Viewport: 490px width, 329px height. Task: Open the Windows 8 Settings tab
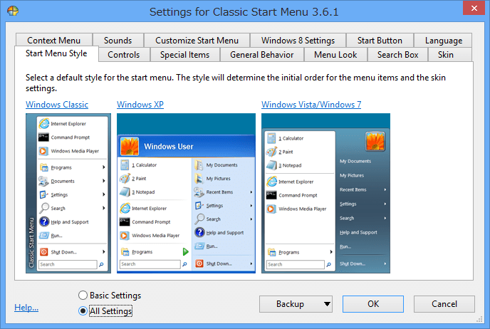point(298,41)
